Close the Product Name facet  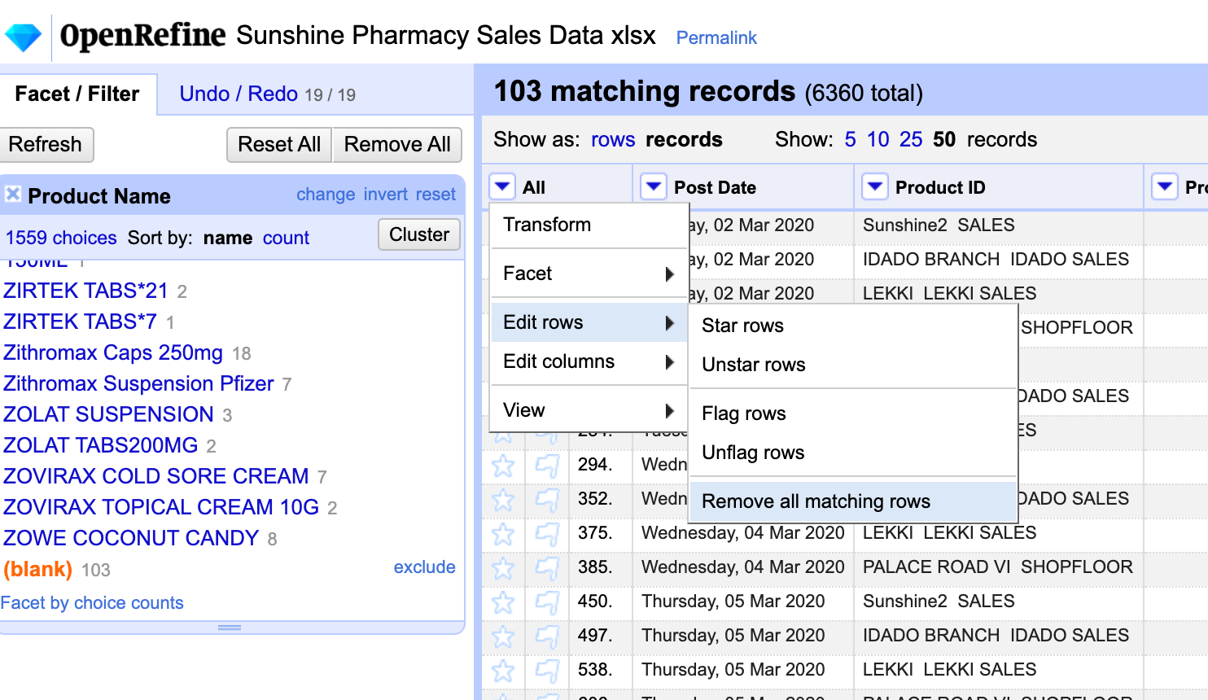pyautogui.click(x=13, y=195)
